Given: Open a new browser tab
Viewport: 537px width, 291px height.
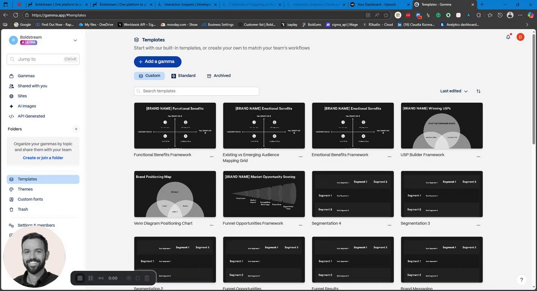Looking at the screenshot, I should 482,4.
